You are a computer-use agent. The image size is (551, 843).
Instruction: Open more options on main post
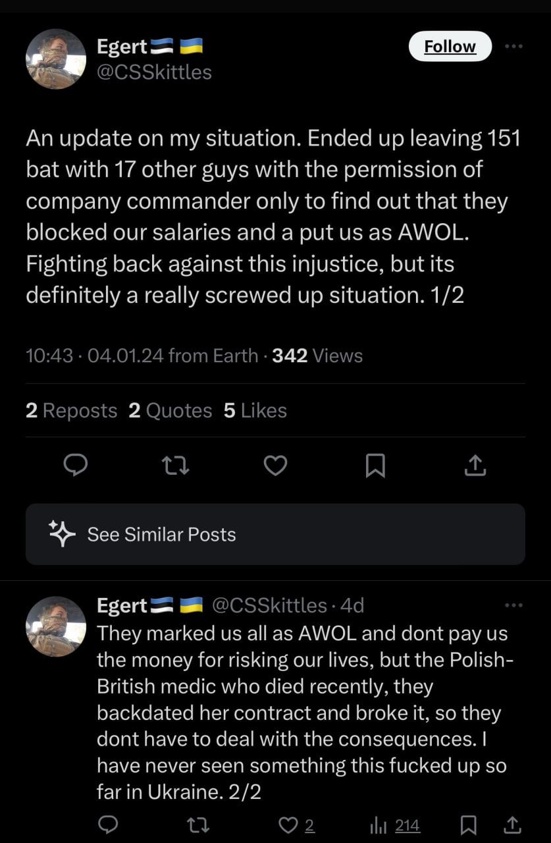pos(513,46)
